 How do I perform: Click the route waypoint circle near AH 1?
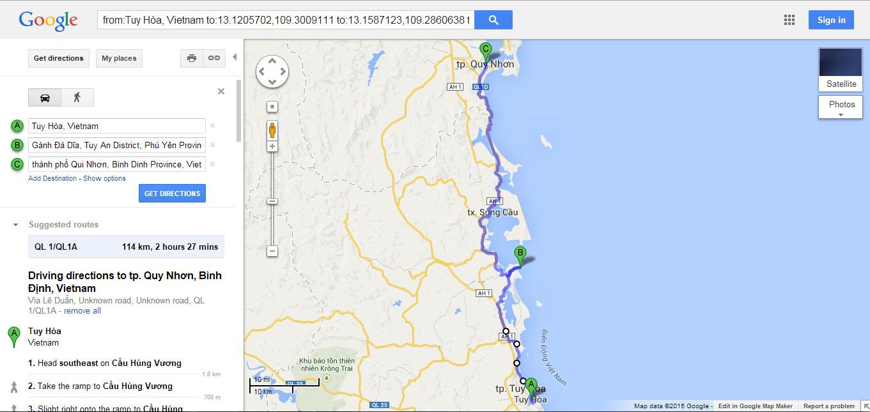tap(506, 332)
